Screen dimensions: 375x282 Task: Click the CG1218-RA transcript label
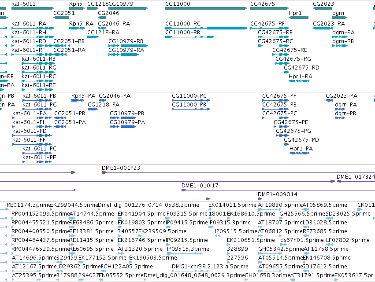103,33
